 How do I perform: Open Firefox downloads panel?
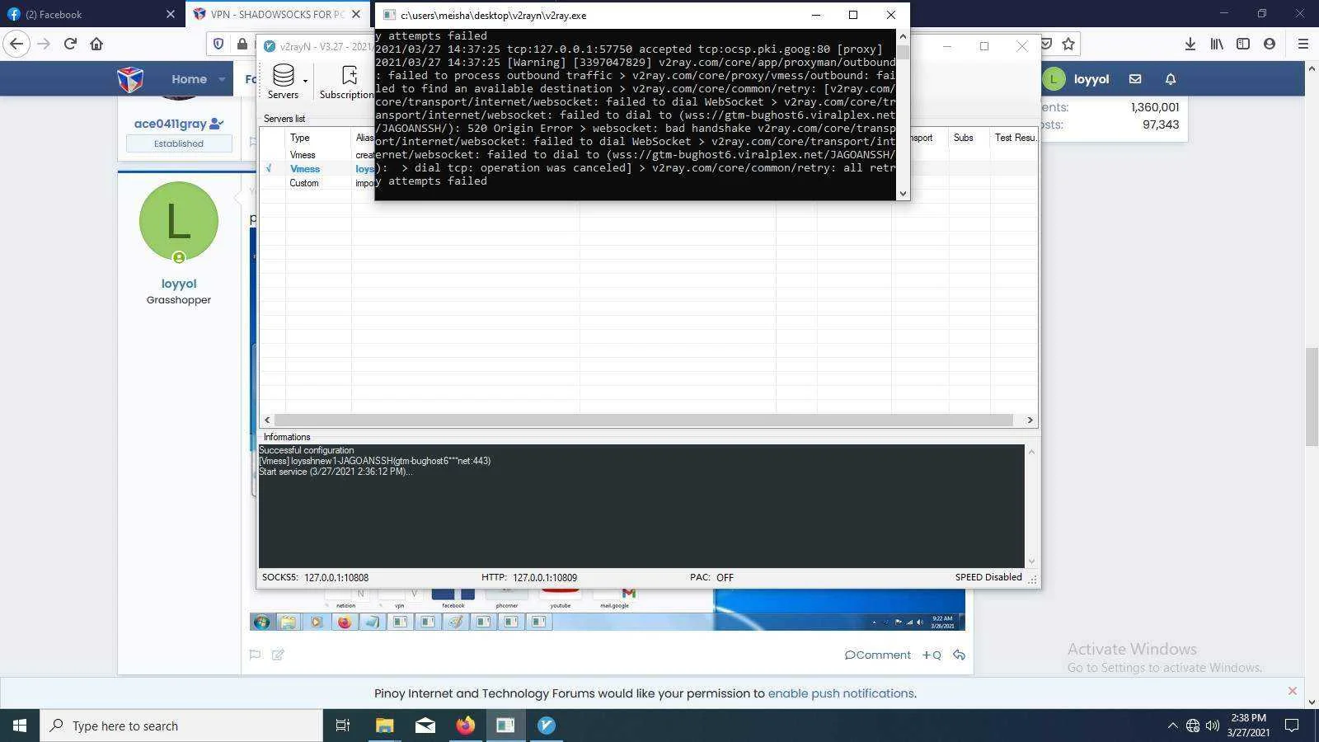click(1190, 44)
